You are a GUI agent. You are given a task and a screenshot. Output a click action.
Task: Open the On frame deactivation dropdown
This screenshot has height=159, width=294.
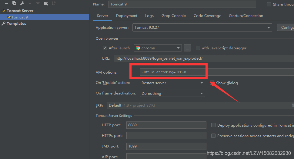coord(172,93)
